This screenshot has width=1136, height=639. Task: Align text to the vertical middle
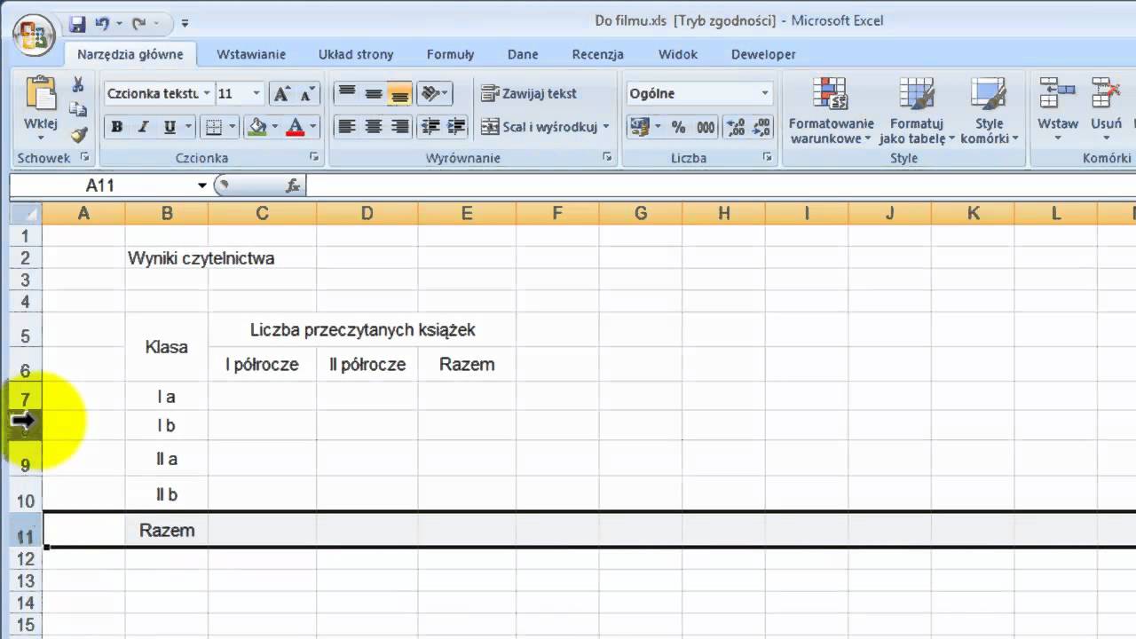[374, 93]
